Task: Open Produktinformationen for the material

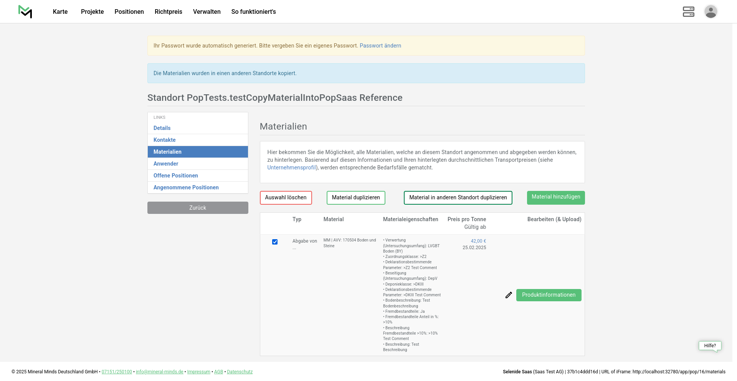Action: point(549,295)
